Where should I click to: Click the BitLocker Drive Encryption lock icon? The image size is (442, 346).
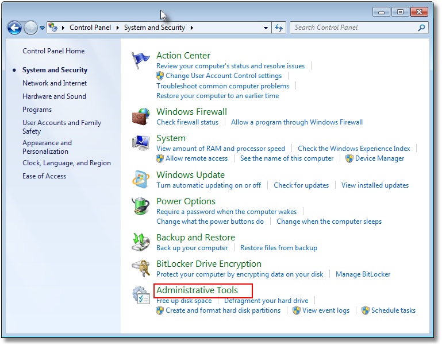(x=140, y=269)
